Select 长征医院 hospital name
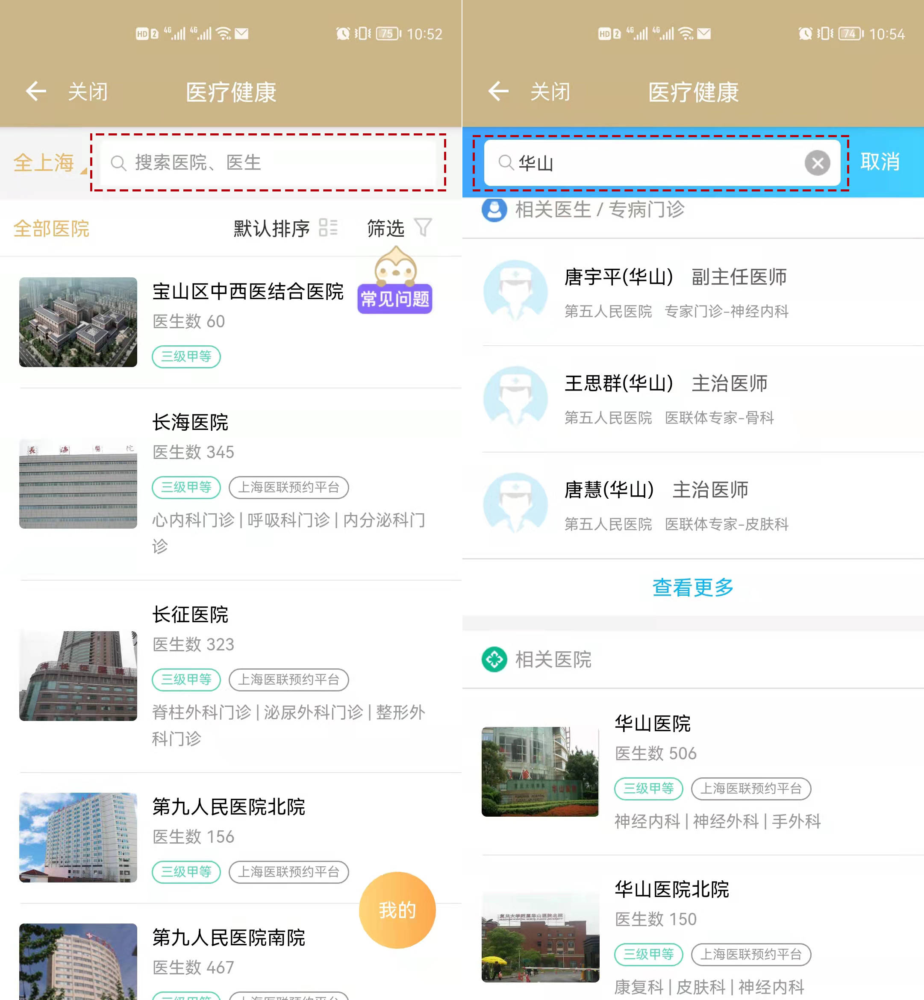 190,615
